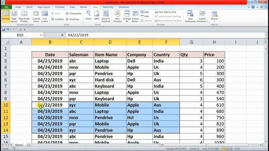Screen dimensions: 269x151
Task: Click View Side by Side
Action: coord(165,12)
